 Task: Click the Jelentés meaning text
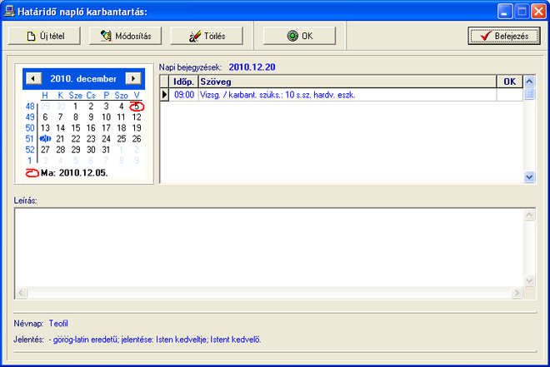point(155,340)
